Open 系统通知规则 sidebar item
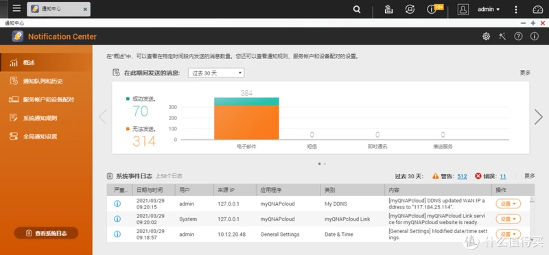Screen dimensions: 549x255 tap(46, 118)
